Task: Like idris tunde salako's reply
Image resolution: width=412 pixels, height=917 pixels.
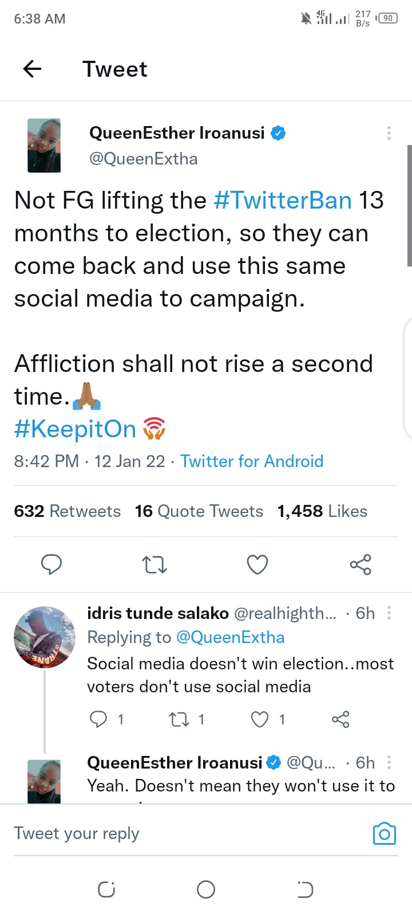Action: [x=260, y=719]
